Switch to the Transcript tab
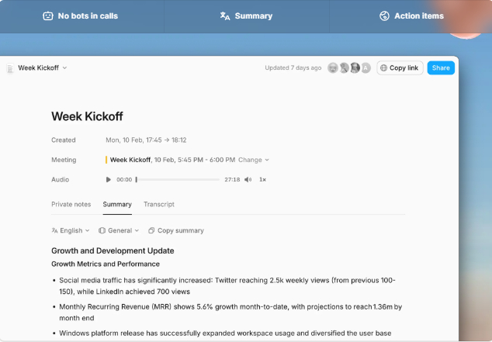Screen dimensions: 492x342 click(159, 205)
